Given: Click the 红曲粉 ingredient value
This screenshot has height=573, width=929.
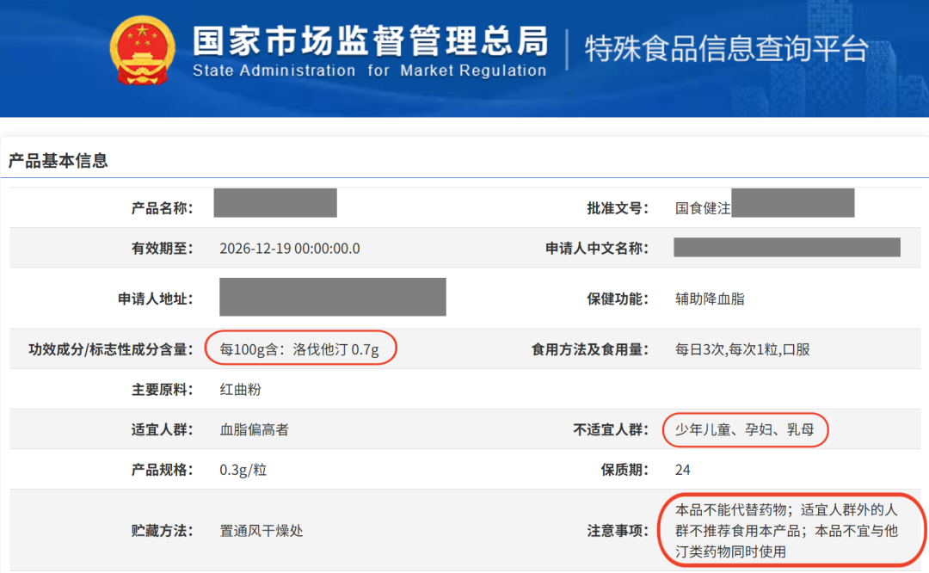Looking at the screenshot, I should pyautogui.click(x=240, y=389).
